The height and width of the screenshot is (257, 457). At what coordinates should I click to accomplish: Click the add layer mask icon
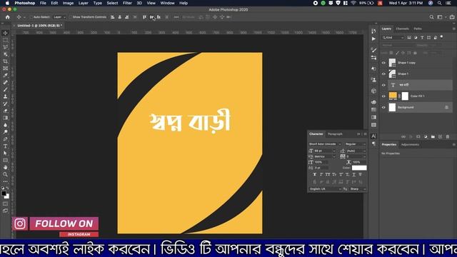pos(418,136)
